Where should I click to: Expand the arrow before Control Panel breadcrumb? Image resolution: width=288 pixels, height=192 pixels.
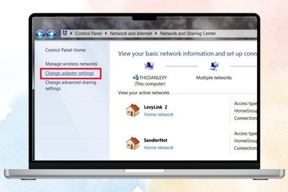(x=71, y=34)
